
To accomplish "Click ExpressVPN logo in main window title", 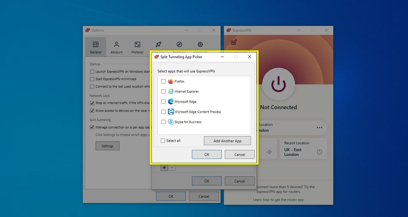I will pyautogui.click(x=229, y=30).
